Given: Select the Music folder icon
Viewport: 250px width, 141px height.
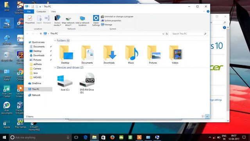Looking at the screenshot, I should click(131, 55).
